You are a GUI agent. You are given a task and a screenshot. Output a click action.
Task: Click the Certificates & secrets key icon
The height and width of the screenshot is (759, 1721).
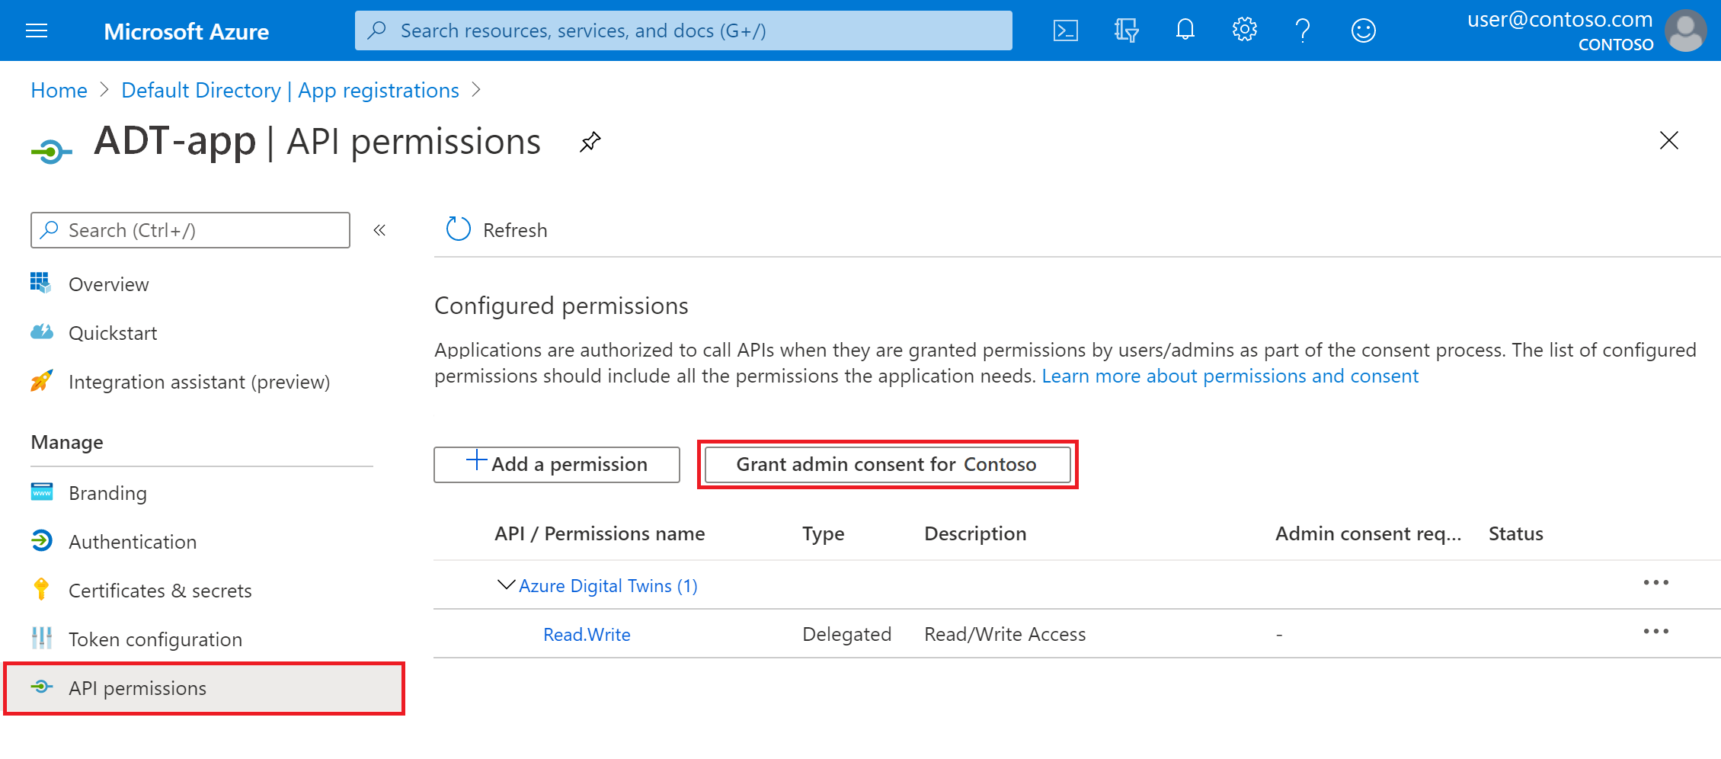coord(41,589)
